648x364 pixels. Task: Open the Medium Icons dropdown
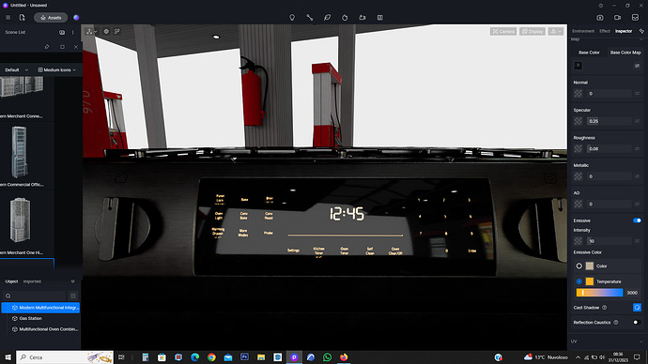point(57,70)
